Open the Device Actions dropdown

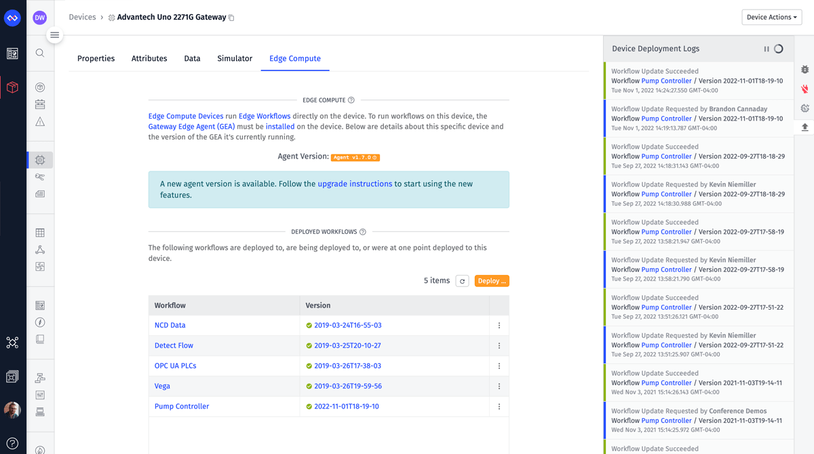772,18
